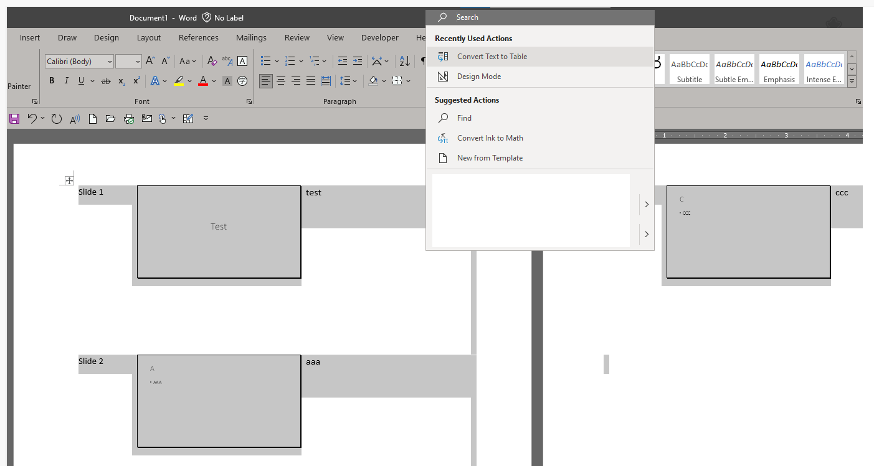Apply Distributed alignment icon
The height and width of the screenshot is (466, 874).
[x=326, y=81]
